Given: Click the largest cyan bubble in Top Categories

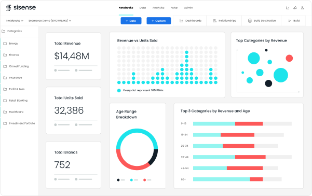Looking at the screenshot, I should pos(281,75).
